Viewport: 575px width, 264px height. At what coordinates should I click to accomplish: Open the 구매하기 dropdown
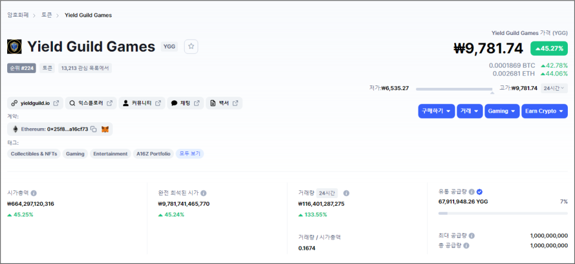pos(436,111)
